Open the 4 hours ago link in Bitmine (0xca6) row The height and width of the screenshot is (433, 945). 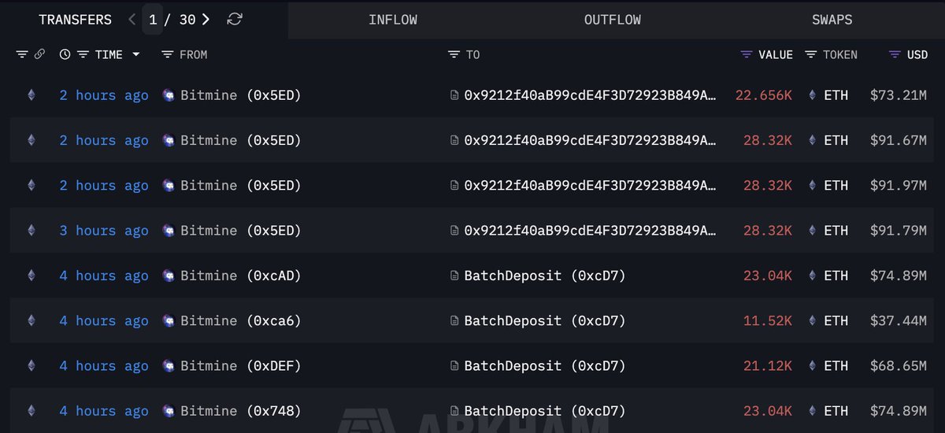(104, 320)
